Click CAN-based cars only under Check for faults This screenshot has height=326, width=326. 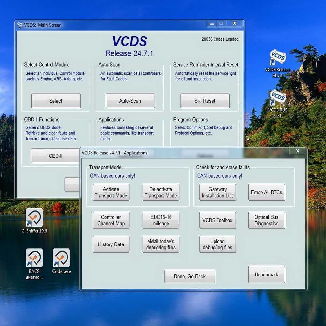(219, 176)
